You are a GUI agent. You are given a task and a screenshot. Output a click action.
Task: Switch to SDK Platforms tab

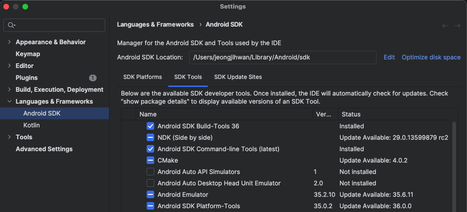pyautogui.click(x=143, y=77)
